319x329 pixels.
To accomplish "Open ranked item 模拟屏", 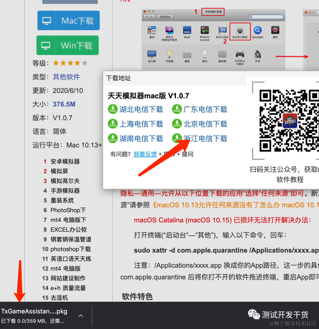I will [x=59, y=171].
